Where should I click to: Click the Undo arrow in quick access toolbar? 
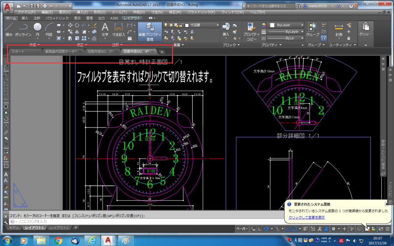[51, 6]
